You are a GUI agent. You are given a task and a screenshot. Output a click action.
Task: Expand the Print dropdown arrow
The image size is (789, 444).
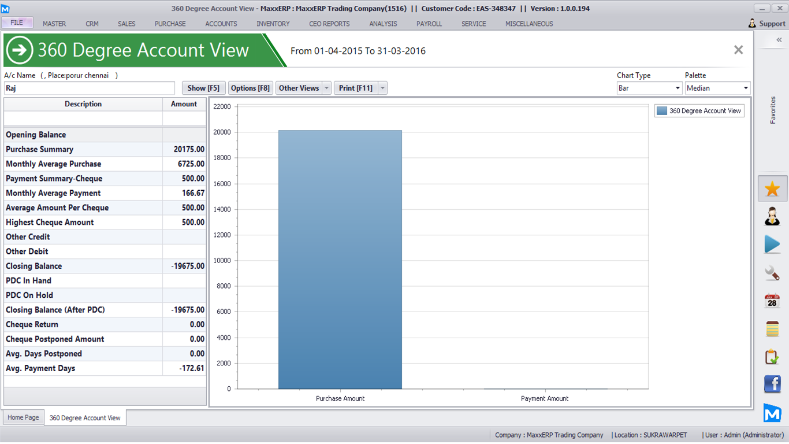coord(382,88)
